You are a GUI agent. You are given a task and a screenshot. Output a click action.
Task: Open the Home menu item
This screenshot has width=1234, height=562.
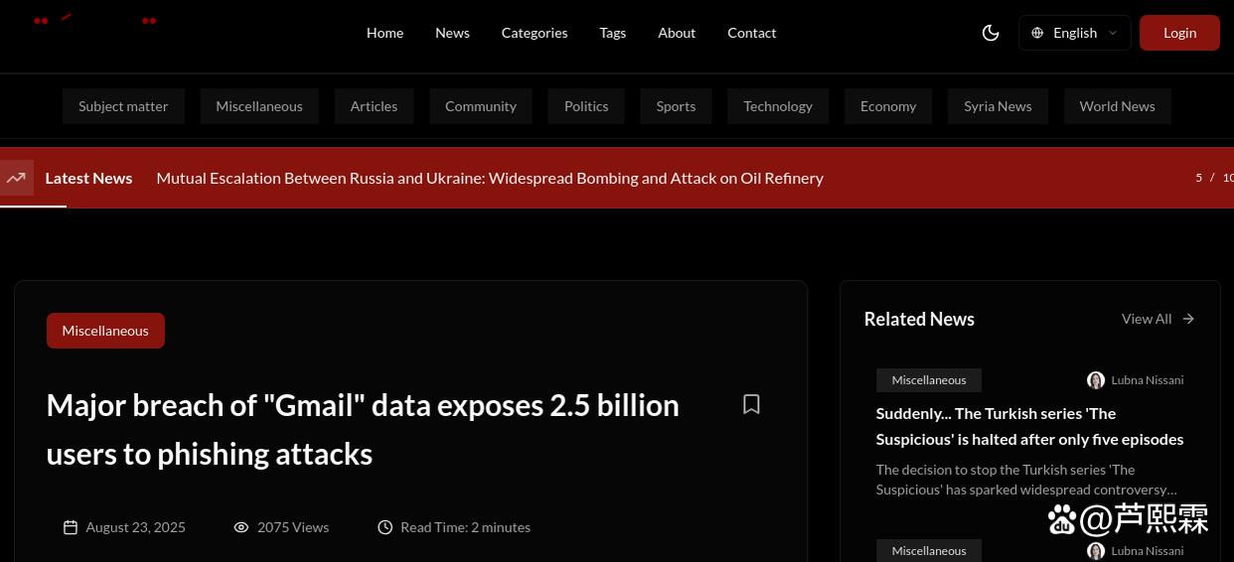click(385, 33)
